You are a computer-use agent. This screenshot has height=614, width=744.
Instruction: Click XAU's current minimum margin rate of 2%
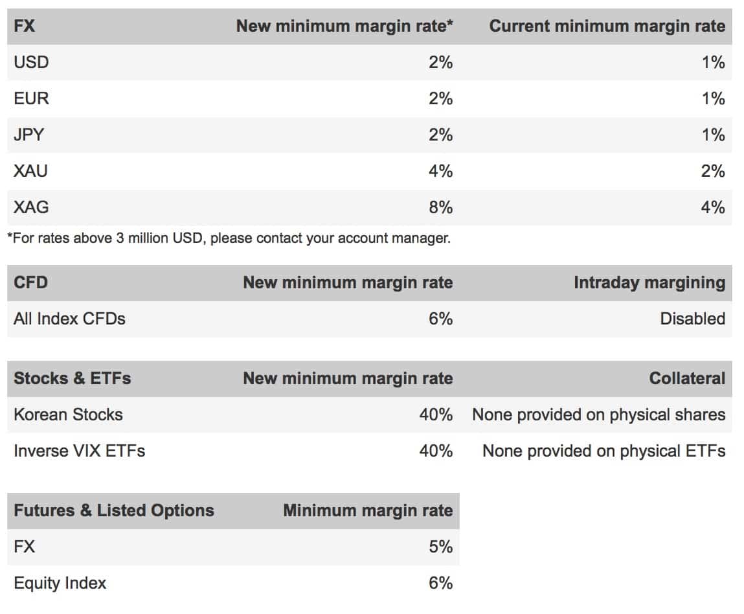coord(712,172)
